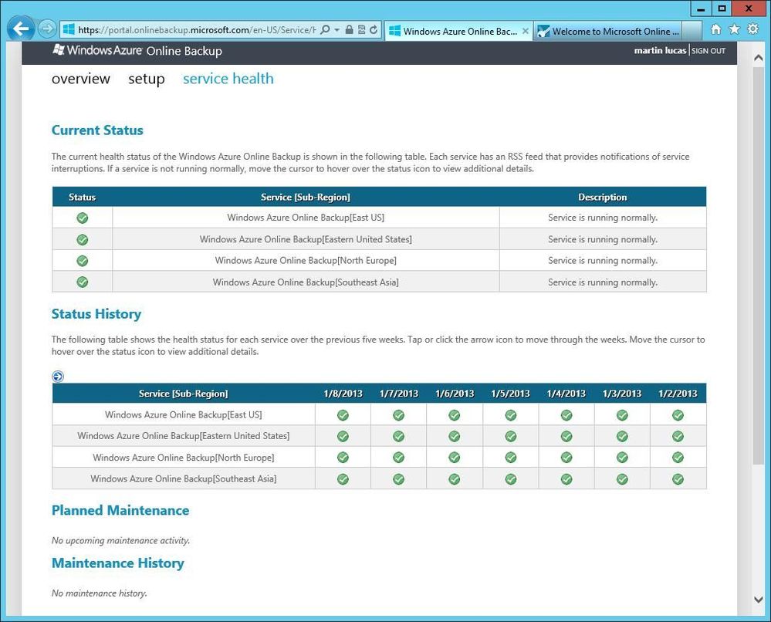Click East US status icon for 1/2/2013

678,415
